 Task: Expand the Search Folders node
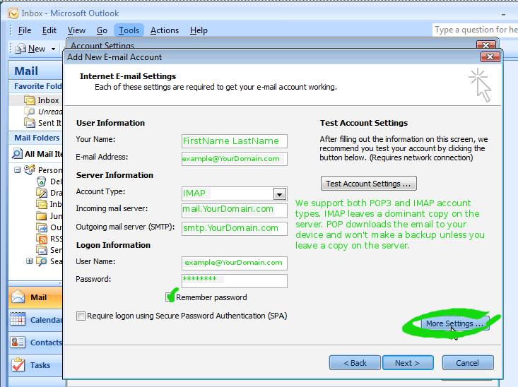tap(30, 261)
